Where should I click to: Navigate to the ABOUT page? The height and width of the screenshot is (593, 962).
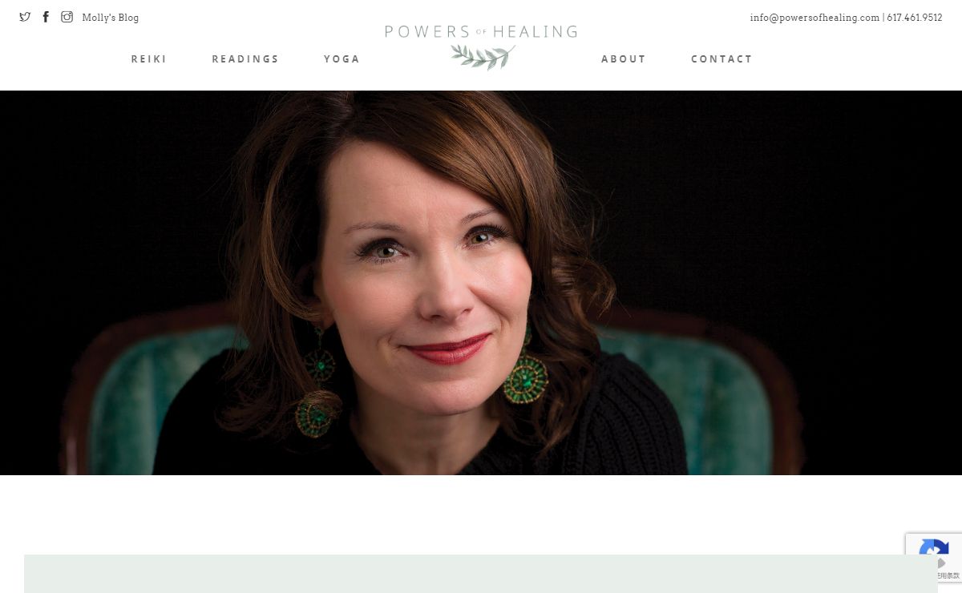coord(624,58)
